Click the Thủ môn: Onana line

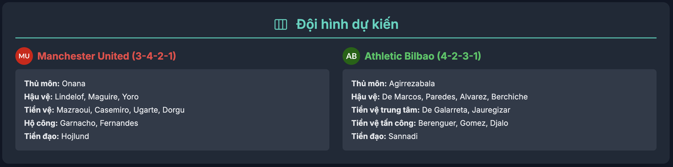pos(55,83)
